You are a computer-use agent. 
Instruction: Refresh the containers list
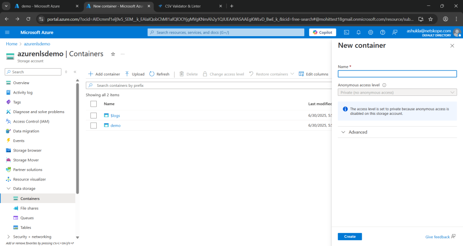click(160, 74)
